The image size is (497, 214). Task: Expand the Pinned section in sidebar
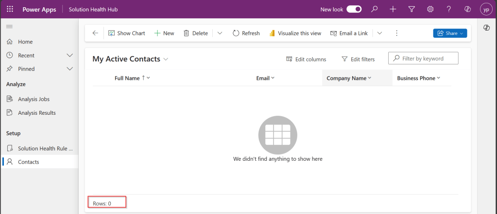pyautogui.click(x=69, y=69)
